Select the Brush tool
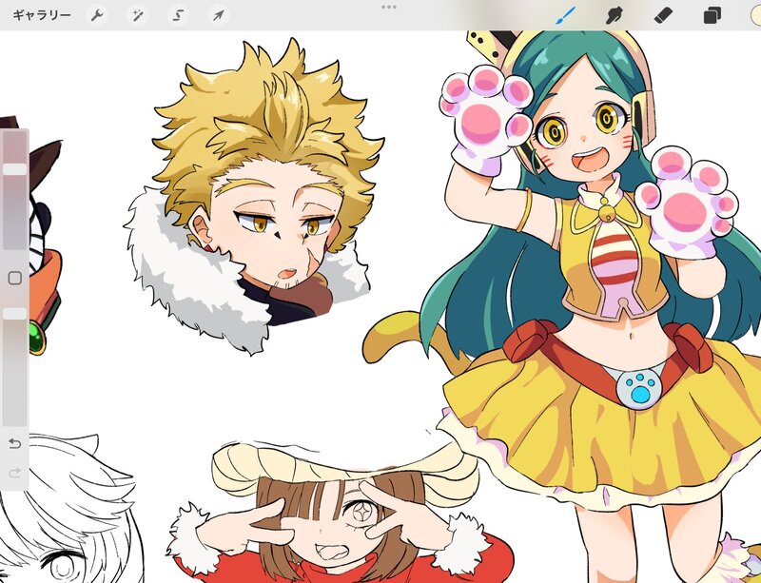Viewport: 761px width, 583px height. tap(565, 15)
